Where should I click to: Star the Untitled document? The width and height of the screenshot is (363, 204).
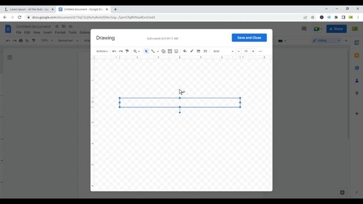coord(57,27)
